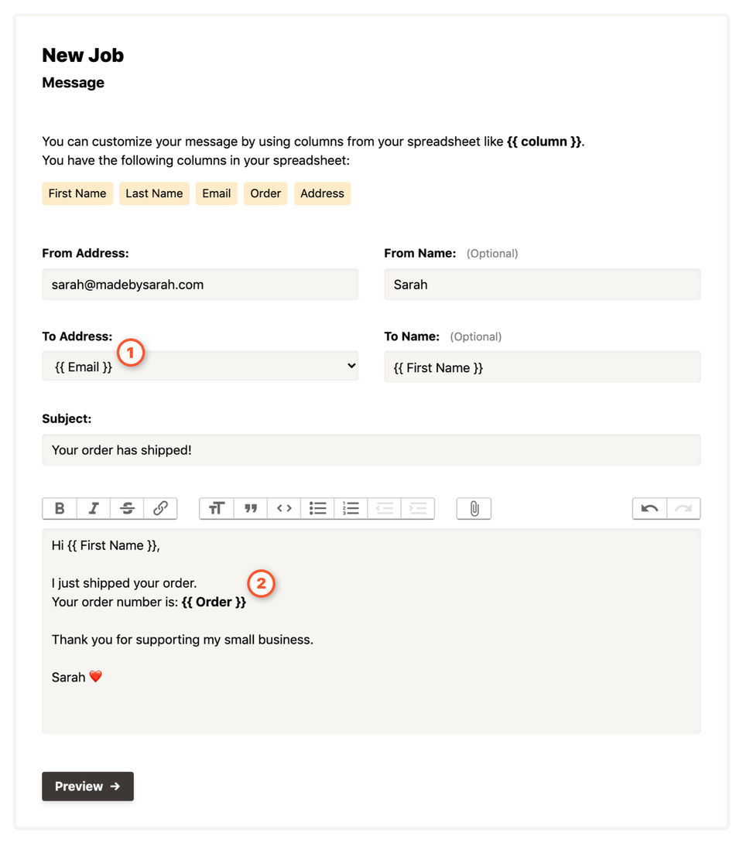Toggle code formatting icon
743x843 pixels.
pos(284,508)
